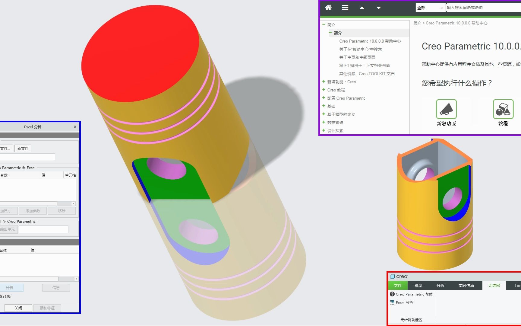Close the Excel 分析 dialog
521x326 pixels.
pyautogui.click(x=75, y=127)
